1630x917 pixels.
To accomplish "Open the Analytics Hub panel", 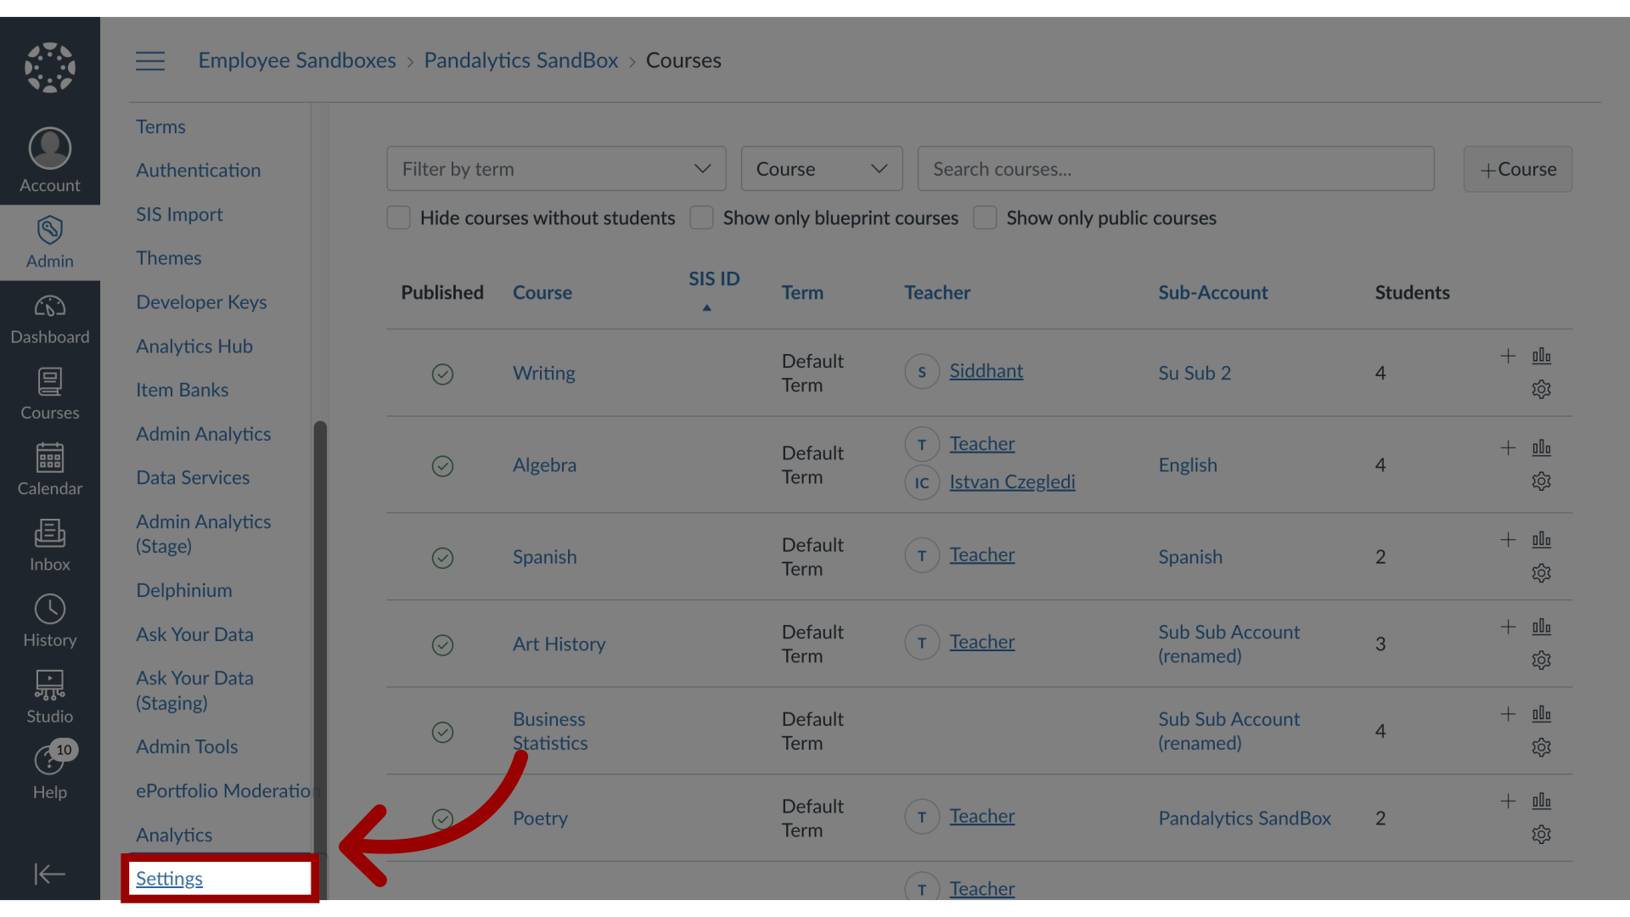I will pyautogui.click(x=194, y=345).
